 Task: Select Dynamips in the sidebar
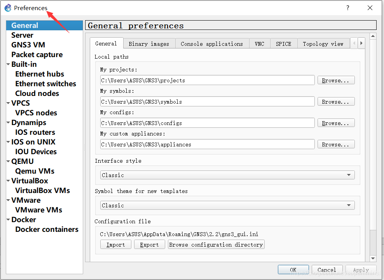(x=29, y=123)
